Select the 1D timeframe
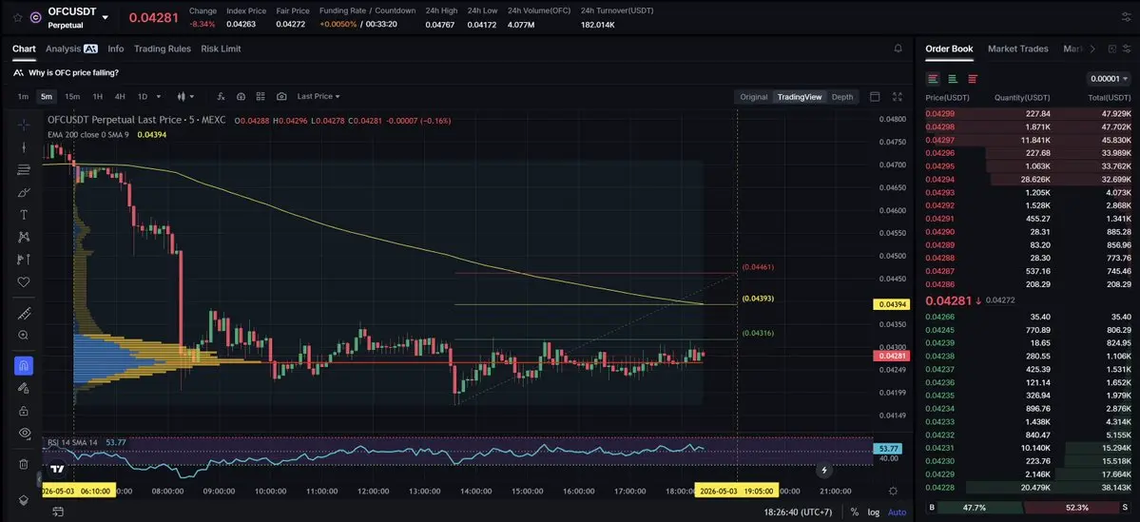This screenshot has height=522, width=1140. tap(143, 97)
